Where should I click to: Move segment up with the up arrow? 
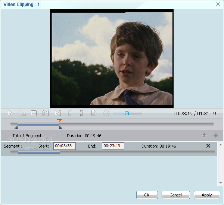click(x=205, y=135)
